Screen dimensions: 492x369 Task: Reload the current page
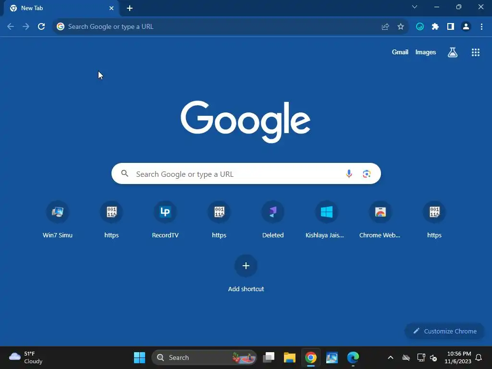tap(41, 27)
